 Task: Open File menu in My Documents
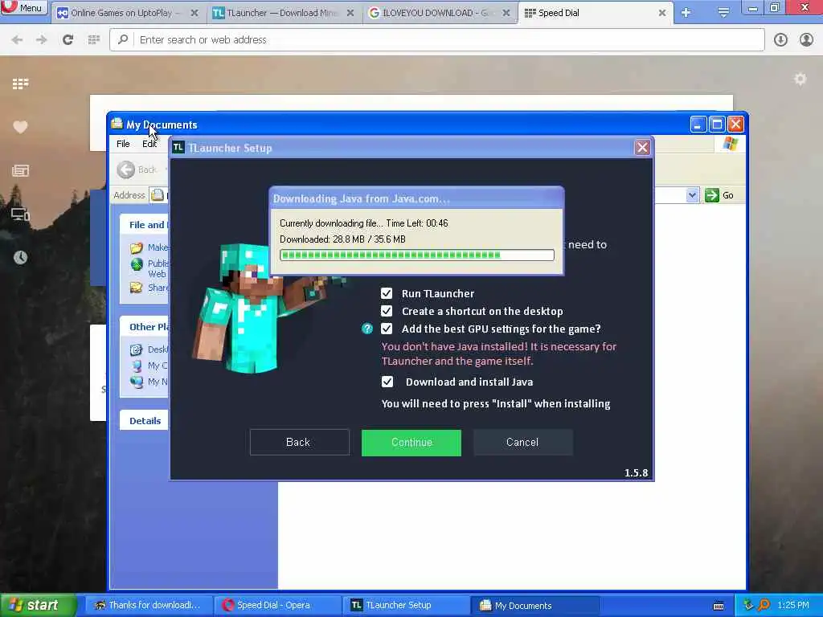123,144
